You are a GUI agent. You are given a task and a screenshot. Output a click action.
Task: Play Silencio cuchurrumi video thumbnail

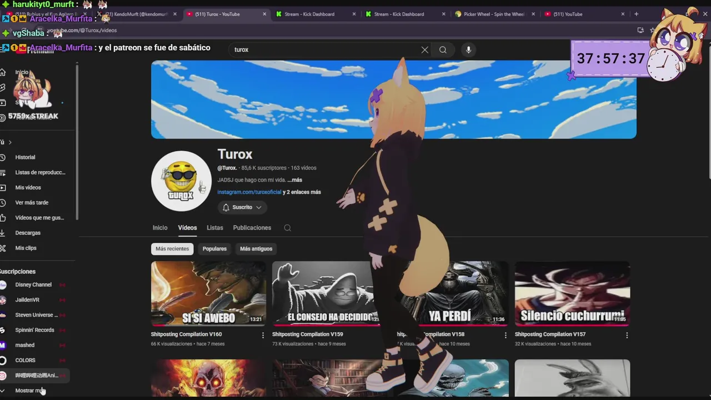pos(572,293)
